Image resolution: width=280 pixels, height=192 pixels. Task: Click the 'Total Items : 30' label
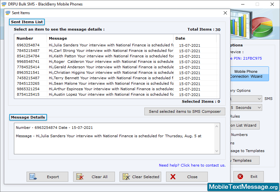pos(204,30)
